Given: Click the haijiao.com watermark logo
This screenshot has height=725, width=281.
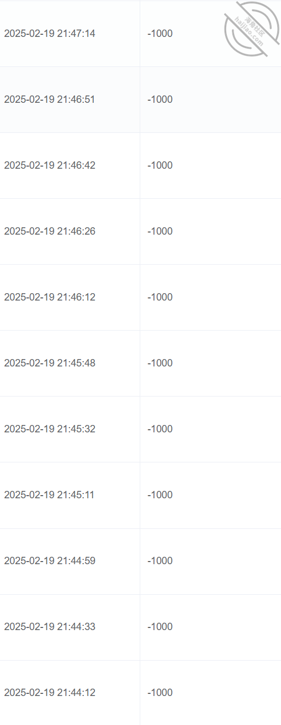Looking at the screenshot, I should pyautogui.click(x=252, y=28).
